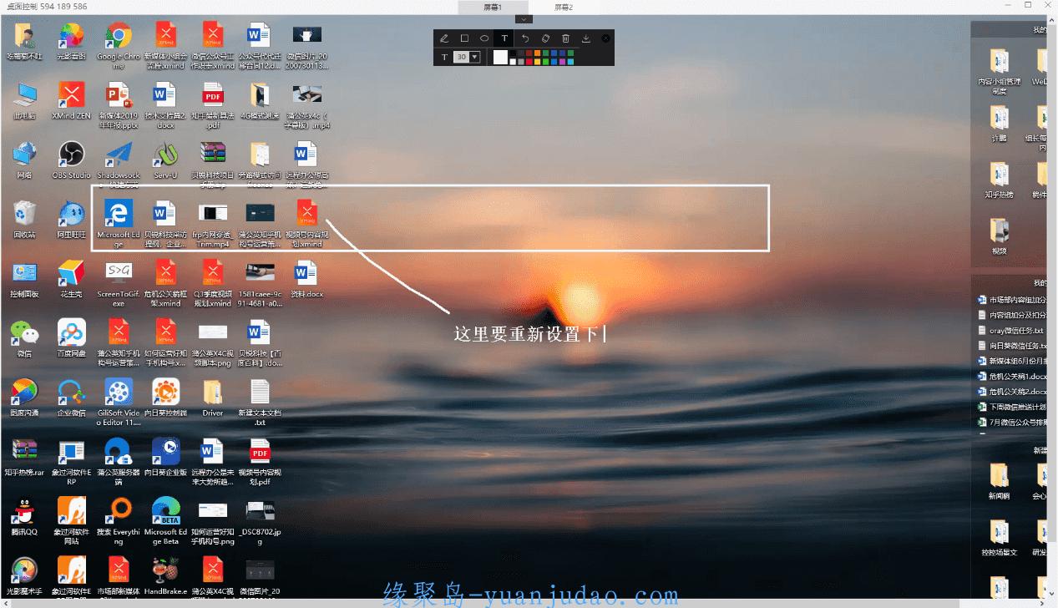
Task: Close the annotation toolbar
Action: 605,38
